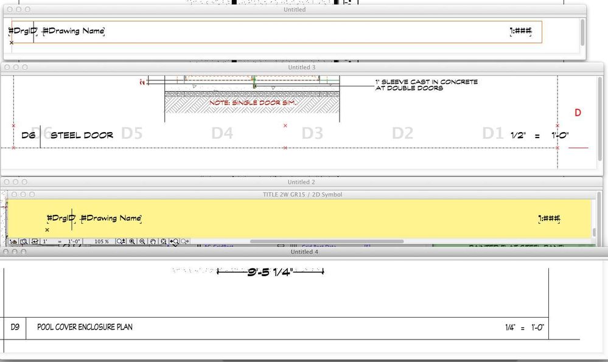Click the previous zoom icon
608x362 pixels.
(174, 242)
